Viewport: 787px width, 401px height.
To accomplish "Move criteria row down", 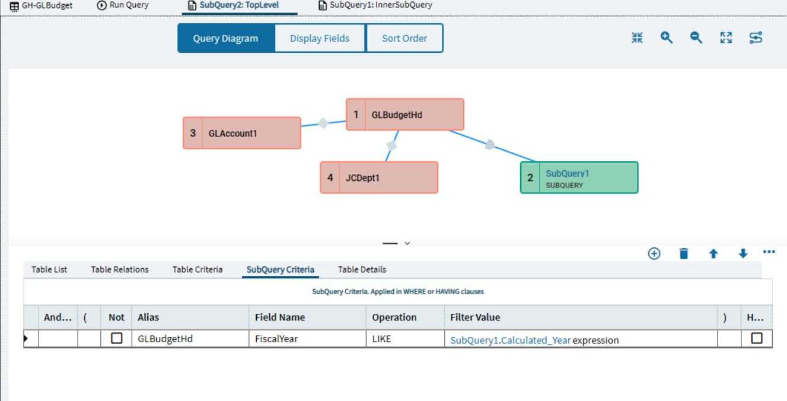I will (743, 254).
